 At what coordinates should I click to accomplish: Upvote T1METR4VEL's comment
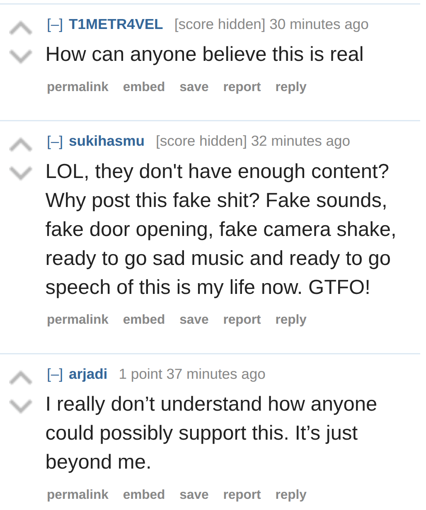[21, 29]
